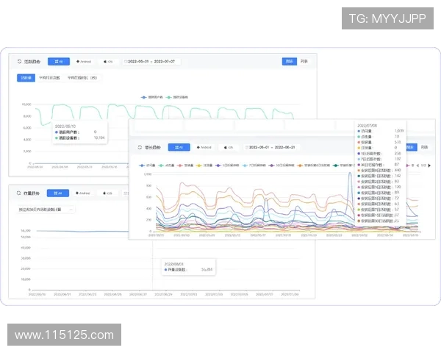This screenshot has height=353, width=441.
Task: Select the iOS filter in 增长趋势 panel
Action: [227, 147]
